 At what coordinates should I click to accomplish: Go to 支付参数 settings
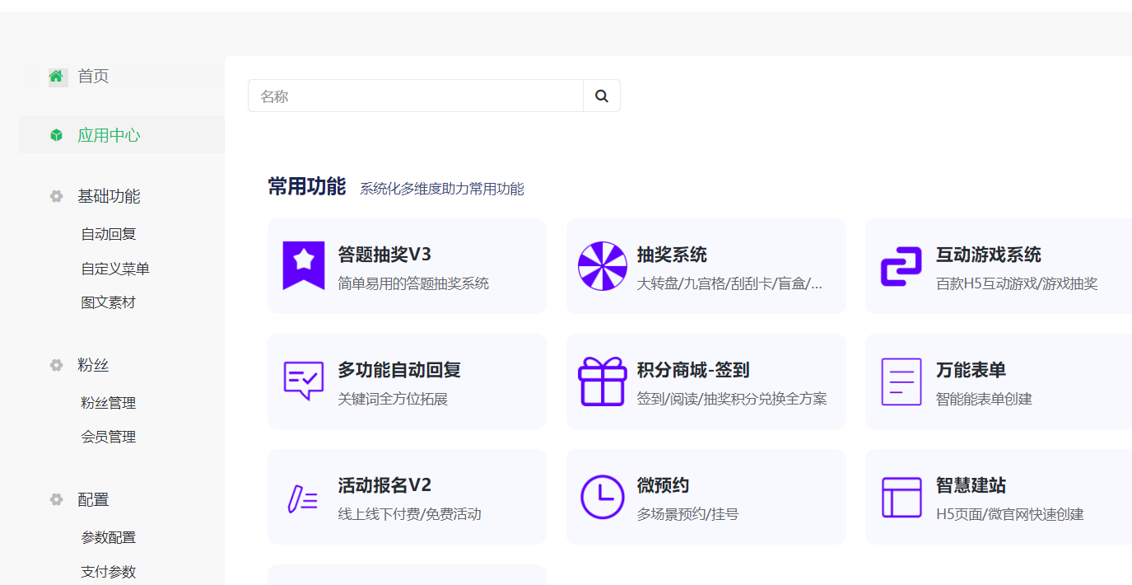pyautogui.click(x=107, y=571)
